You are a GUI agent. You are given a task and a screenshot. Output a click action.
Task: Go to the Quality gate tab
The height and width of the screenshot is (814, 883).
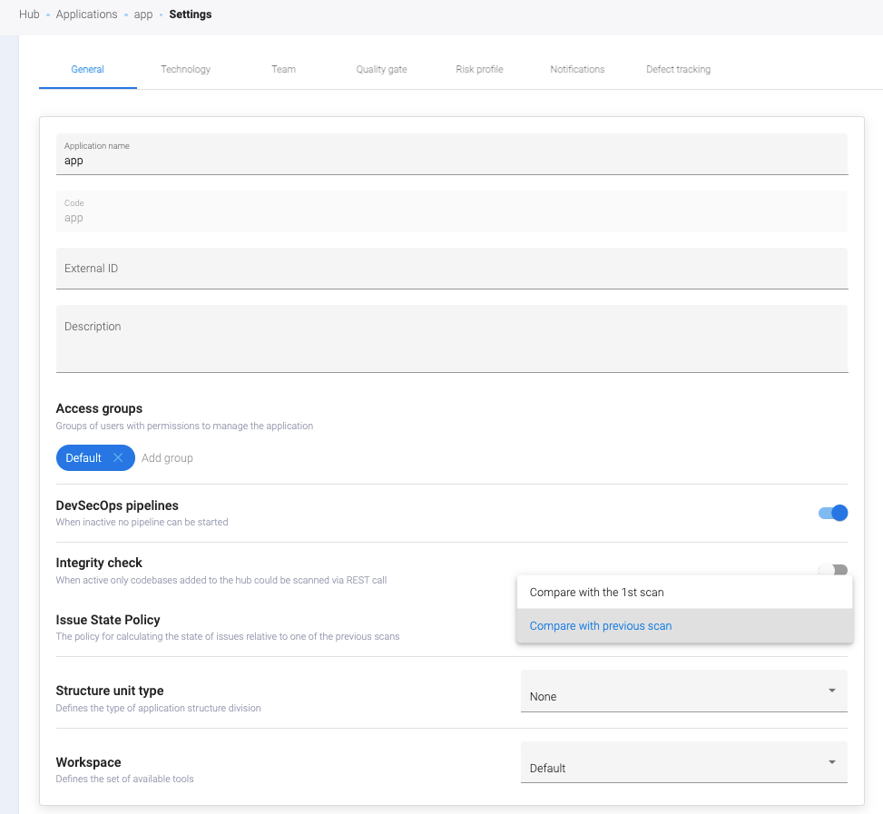tap(381, 69)
